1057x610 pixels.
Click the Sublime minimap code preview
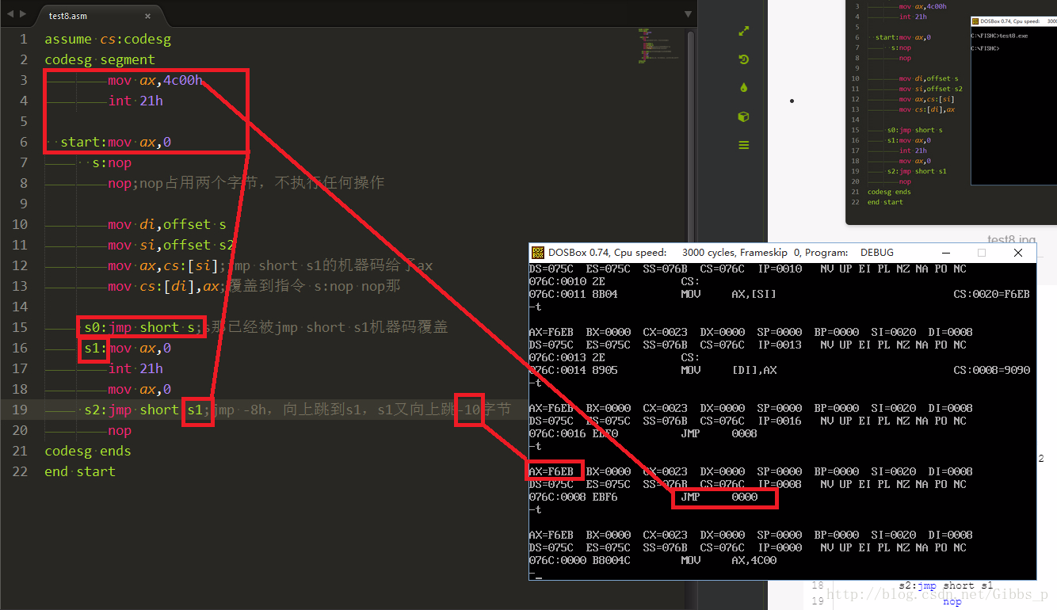coord(660,46)
